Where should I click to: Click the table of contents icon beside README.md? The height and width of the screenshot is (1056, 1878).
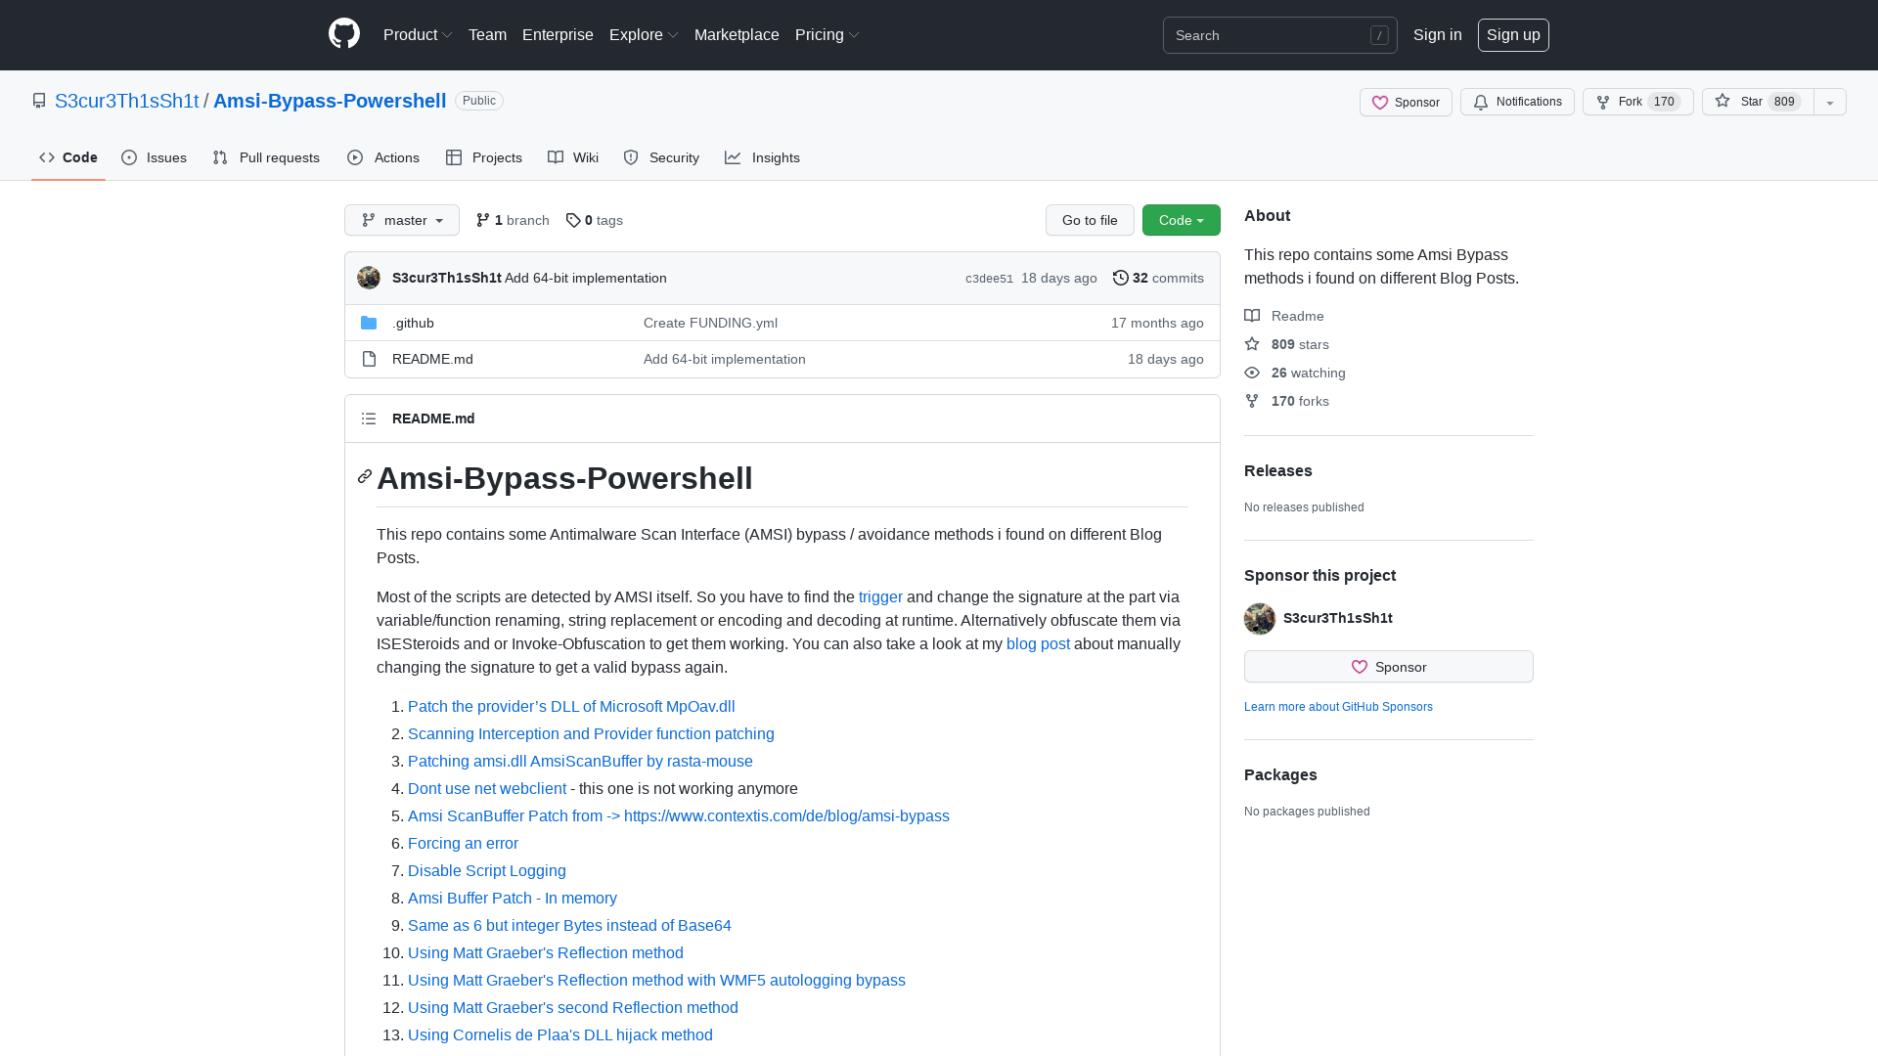(369, 418)
